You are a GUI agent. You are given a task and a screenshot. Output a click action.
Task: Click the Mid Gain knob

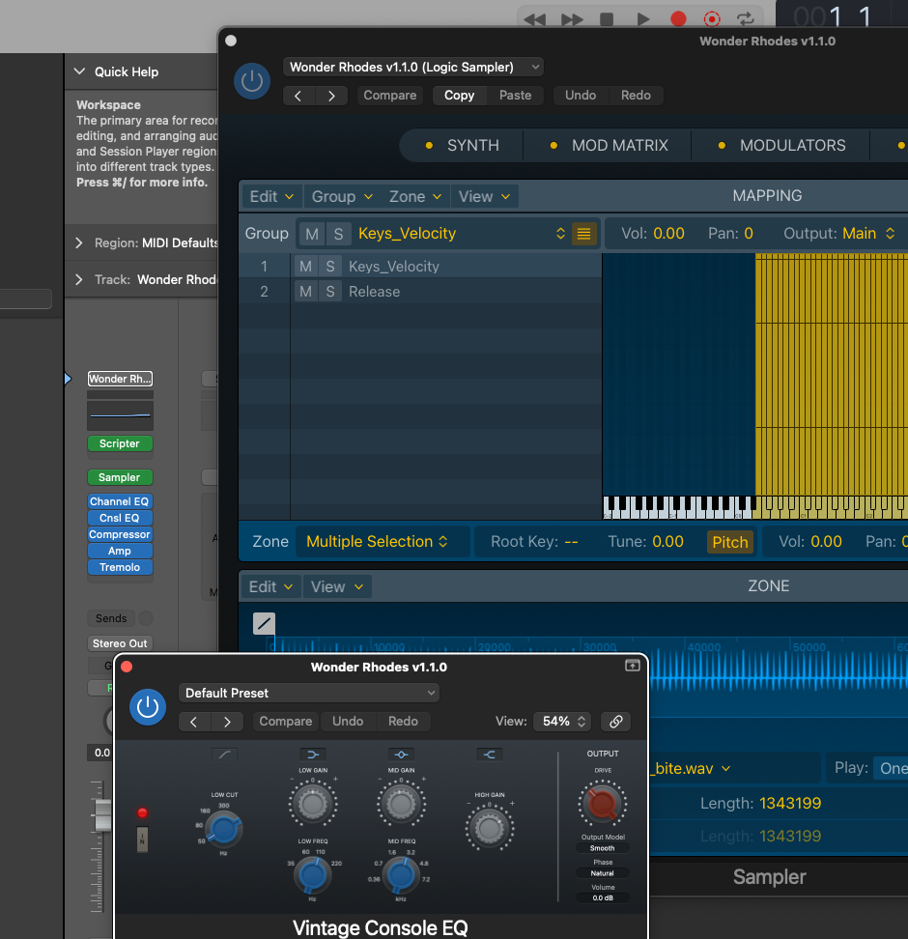click(x=401, y=805)
